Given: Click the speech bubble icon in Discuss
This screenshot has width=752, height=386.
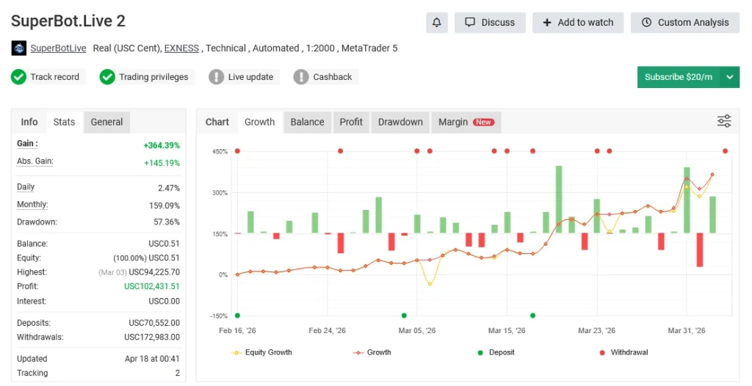Looking at the screenshot, I should click(x=470, y=22).
